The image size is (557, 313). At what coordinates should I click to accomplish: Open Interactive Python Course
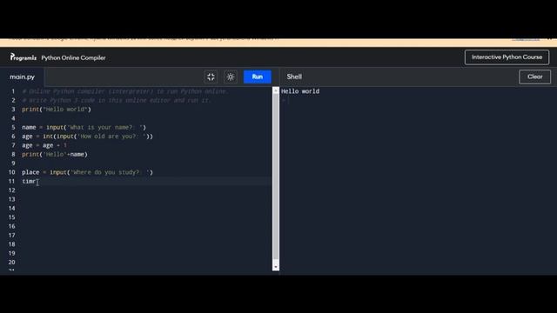tap(507, 57)
